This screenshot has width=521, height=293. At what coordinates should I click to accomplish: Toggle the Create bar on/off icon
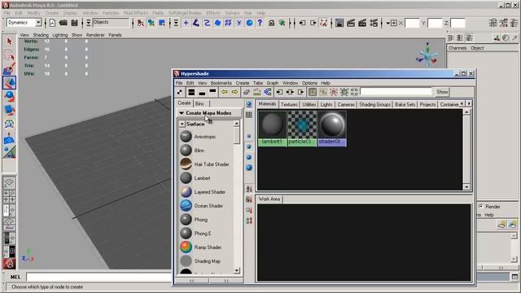click(180, 92)
